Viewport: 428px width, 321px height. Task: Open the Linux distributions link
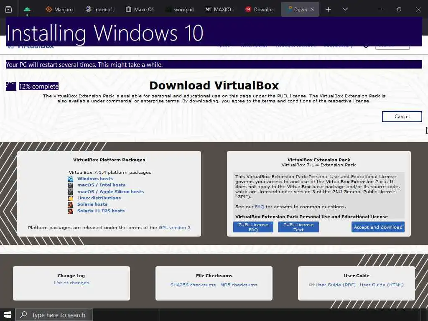(x=99, y=198)
